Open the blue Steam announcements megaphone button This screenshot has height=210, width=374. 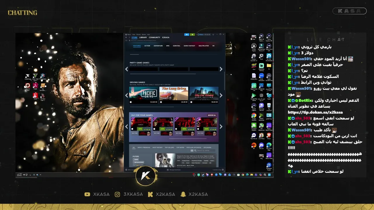point(187,34)
